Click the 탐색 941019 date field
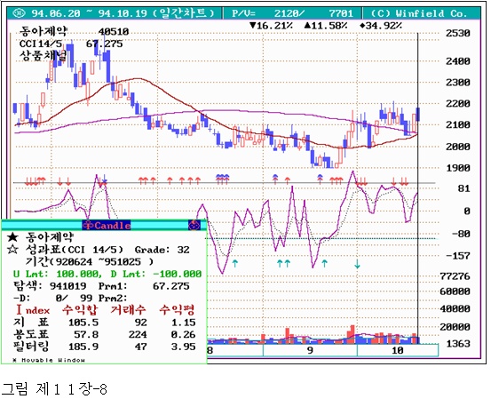 (50, 286)
